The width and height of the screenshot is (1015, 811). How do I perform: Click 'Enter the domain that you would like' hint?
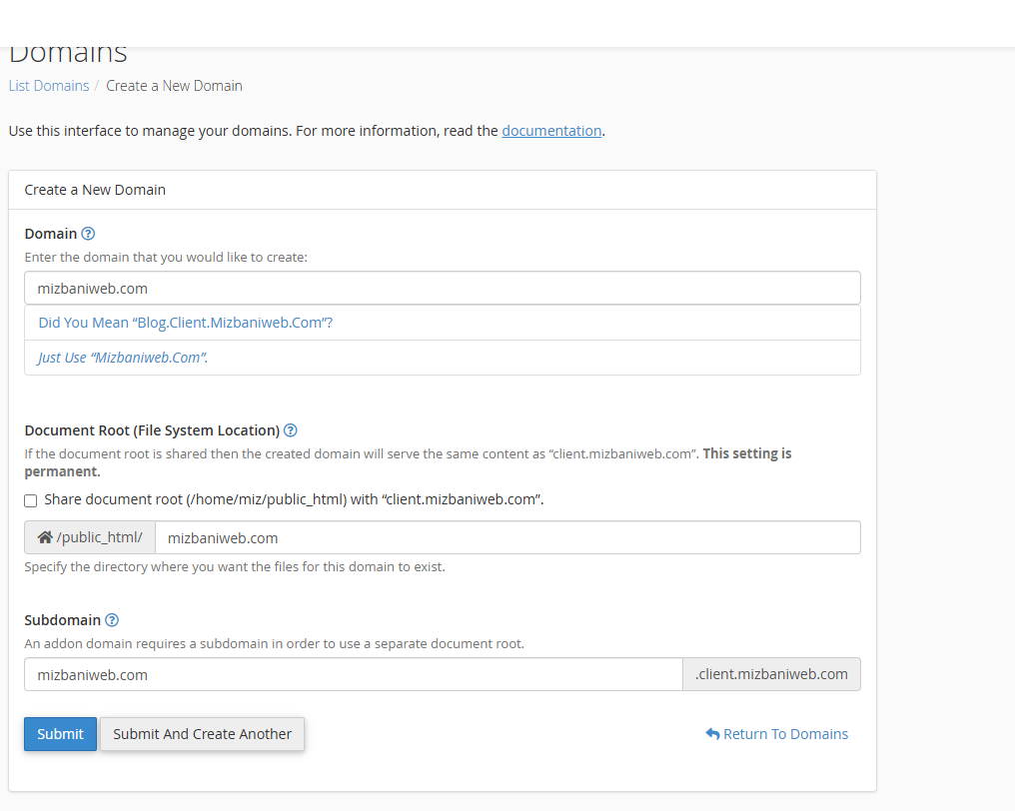pyautogui.click(x=166, y=257)
